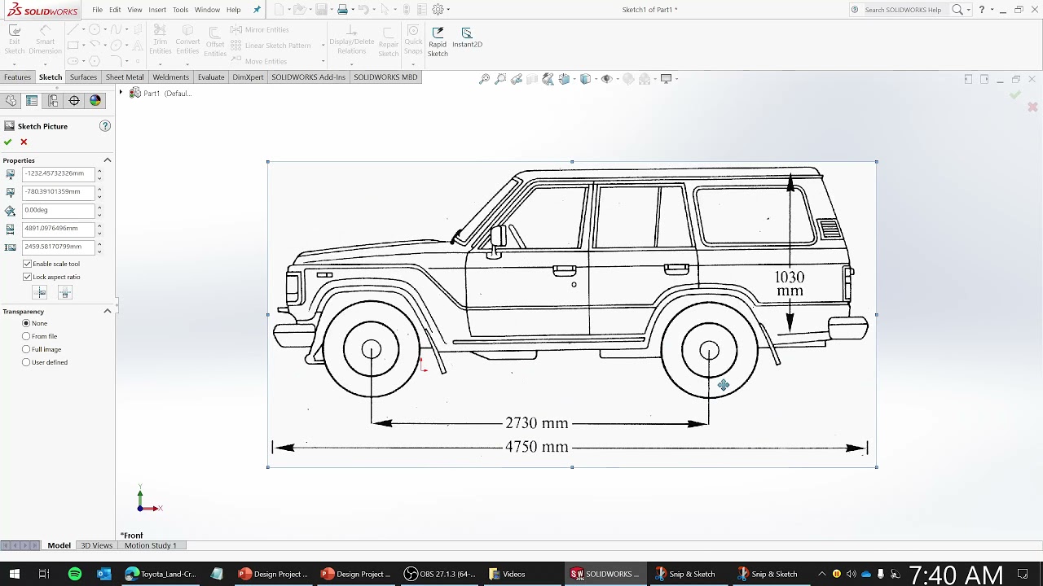Click Zoom to Area magnifier icon
Image resolution: width=1043 pixels, height=586 pixels.
click(500, 79)
